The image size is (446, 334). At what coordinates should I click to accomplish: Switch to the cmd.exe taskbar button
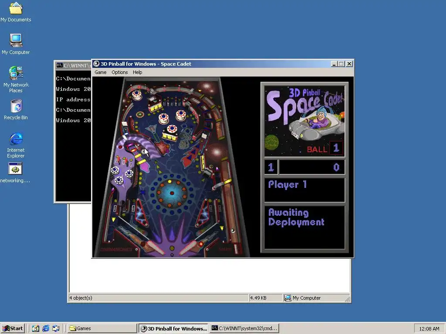(x=244, y=328)
